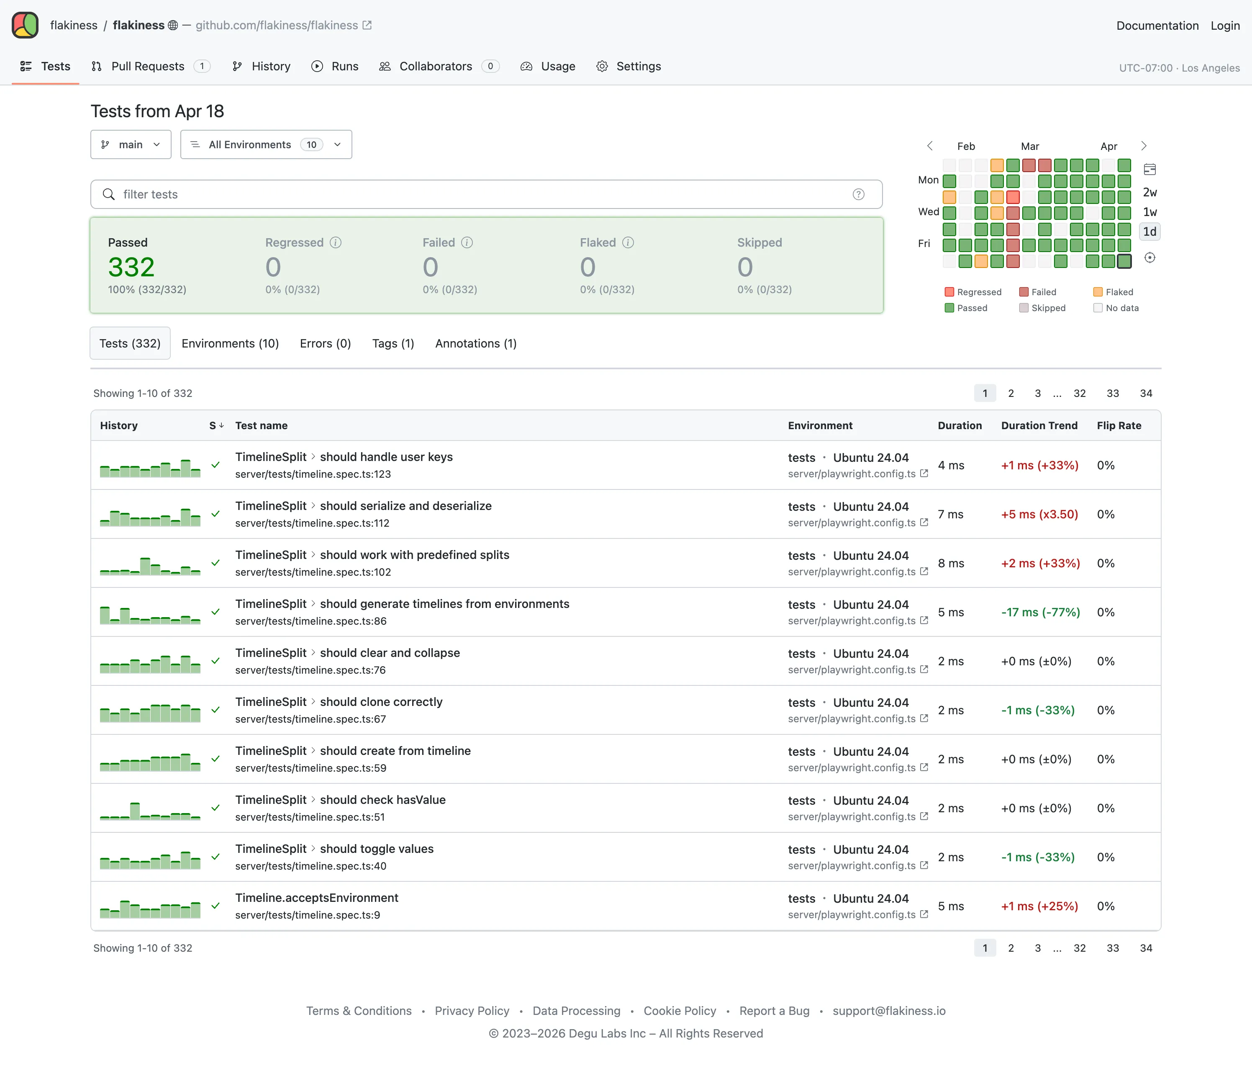The image size is (1252, 1066).
Task: Switch heatmap range to 2w
Action: tap(1149, 192)
